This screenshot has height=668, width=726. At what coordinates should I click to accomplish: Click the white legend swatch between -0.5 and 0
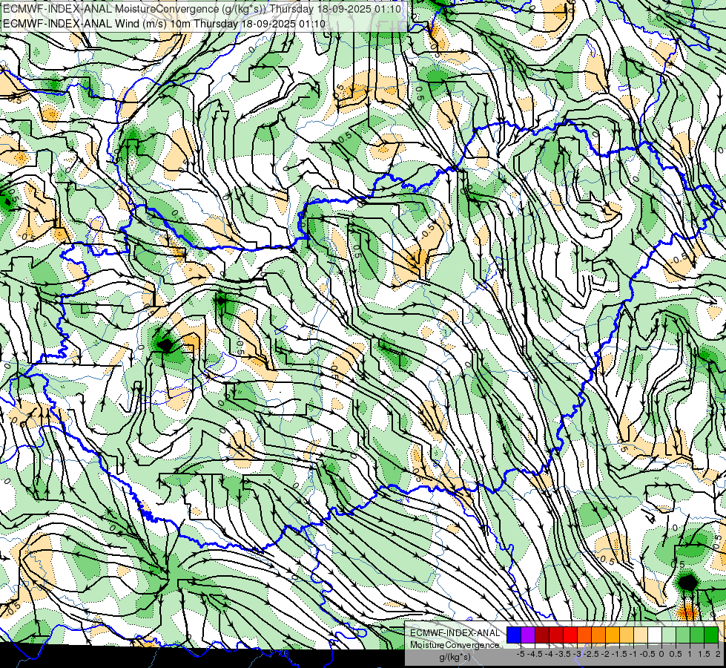[x=655, y=635]
